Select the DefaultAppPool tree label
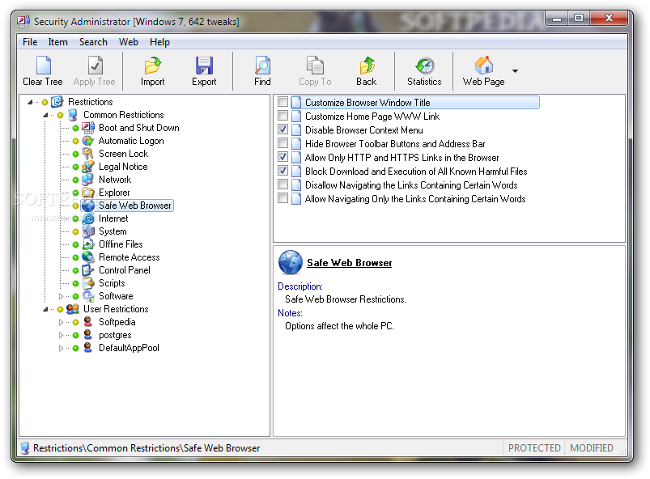The width and height of the screenshot is (650, 479). point(129,348)
